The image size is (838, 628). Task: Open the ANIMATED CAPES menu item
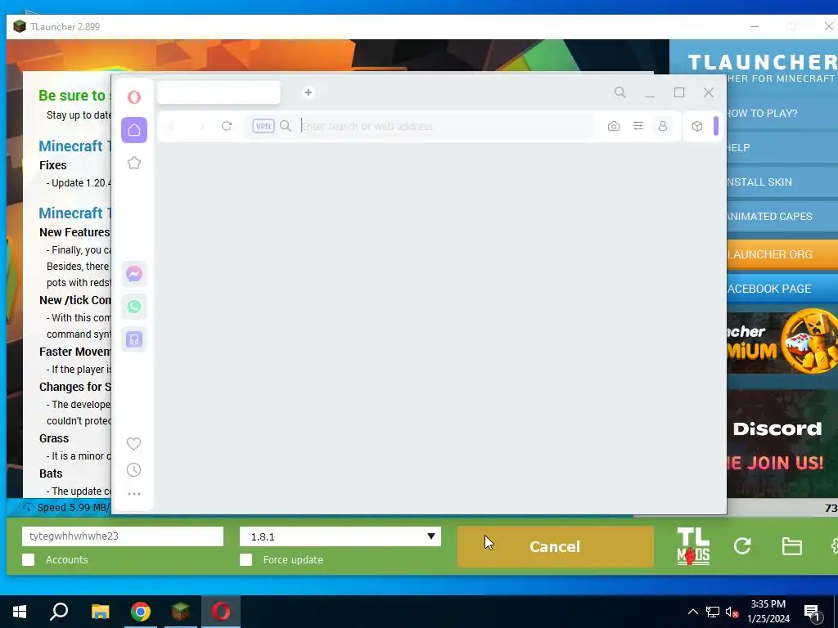(782, 216)
